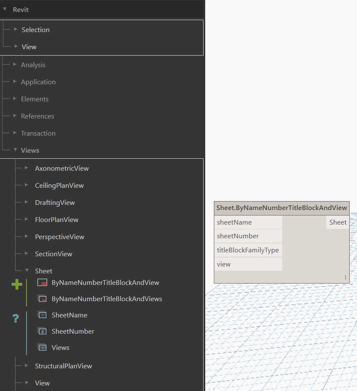Click the References tree item
Image resolution: width=357 pixels, height=391 pixels.
click(37, 116)
